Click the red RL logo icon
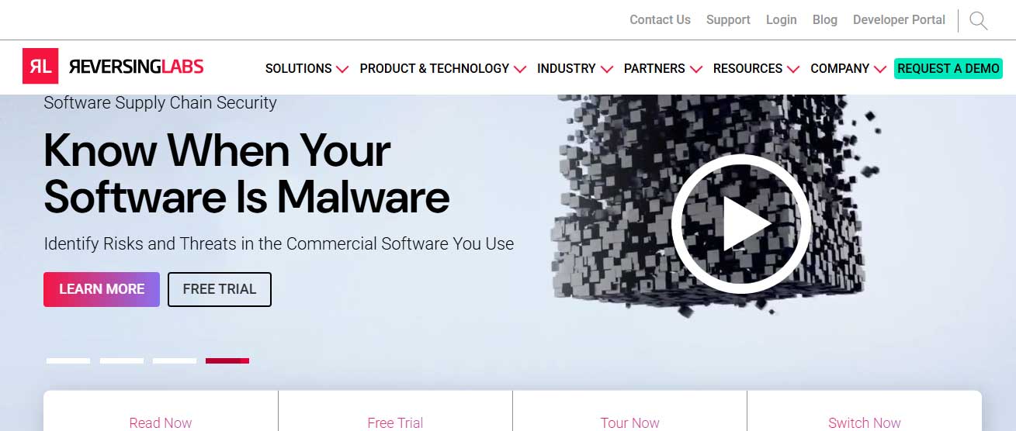Screen dimensions: 1016x431 click(x=40, y=67)
